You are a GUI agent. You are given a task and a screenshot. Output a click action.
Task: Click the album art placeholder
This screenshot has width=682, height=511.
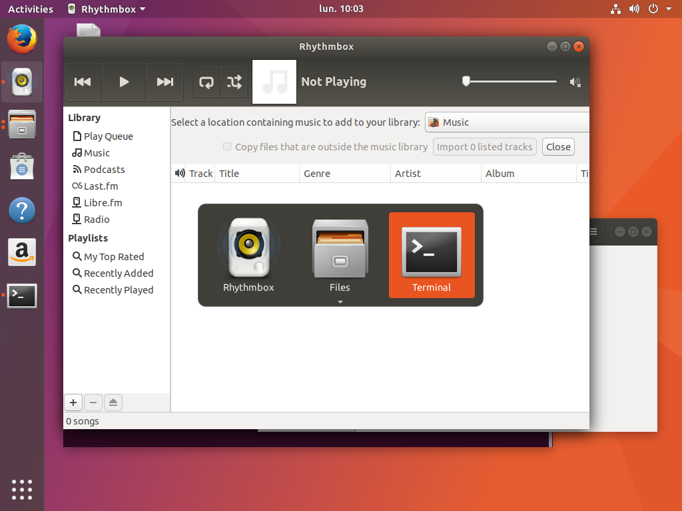pyautogui.click(x=274, y=82)
